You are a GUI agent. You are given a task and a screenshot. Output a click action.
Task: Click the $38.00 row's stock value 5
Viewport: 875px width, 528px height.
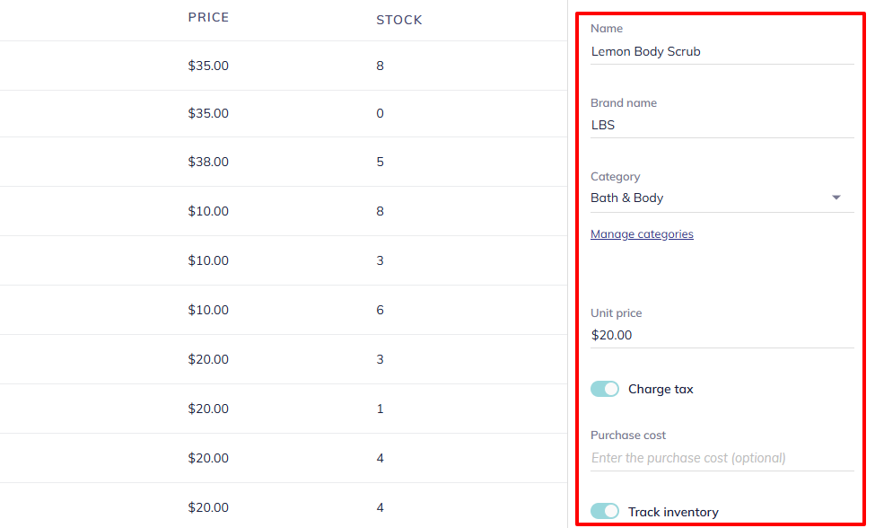(381, 163)
